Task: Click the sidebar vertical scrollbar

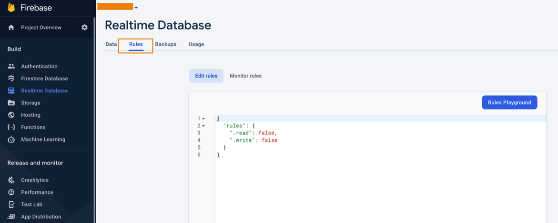Action: (x=94, y=120)
